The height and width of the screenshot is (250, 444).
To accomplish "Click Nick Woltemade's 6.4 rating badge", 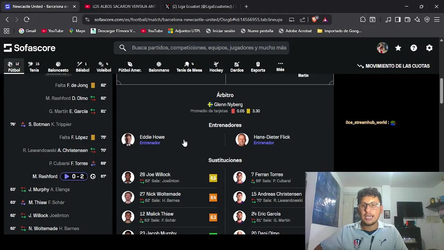I will click(213, 198).
